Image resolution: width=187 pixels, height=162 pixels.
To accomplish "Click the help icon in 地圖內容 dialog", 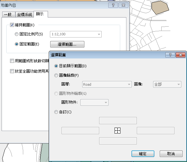I will point(113,5).
